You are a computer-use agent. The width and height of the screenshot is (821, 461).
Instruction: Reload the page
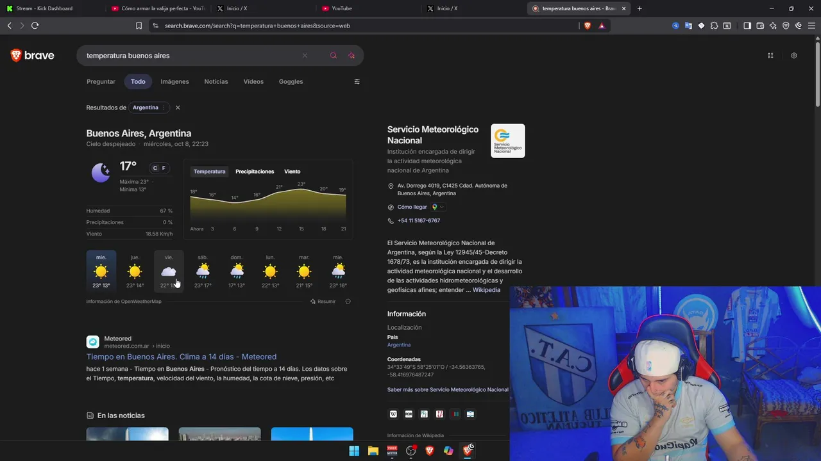35,26
